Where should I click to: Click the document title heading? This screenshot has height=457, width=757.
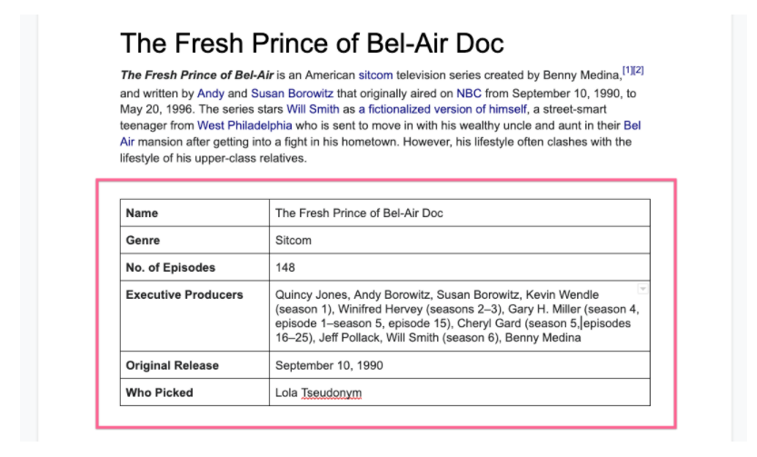312,43
